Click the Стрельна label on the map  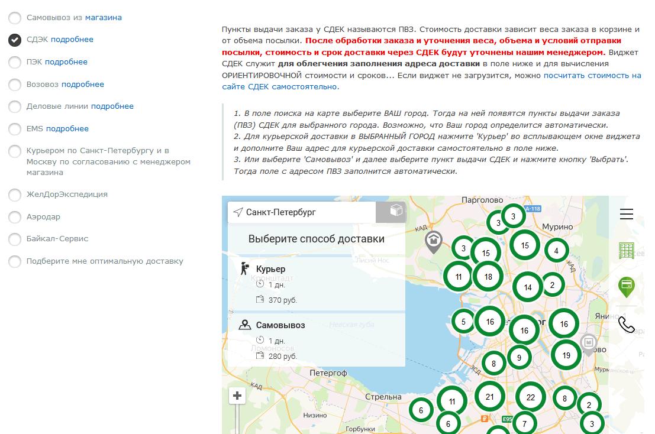pyautogui.click(x=383, y=397)
